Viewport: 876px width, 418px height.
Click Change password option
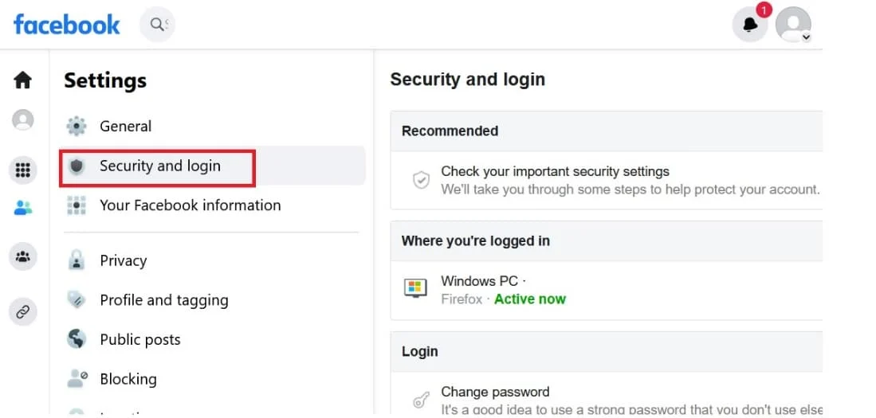point(606,400)
